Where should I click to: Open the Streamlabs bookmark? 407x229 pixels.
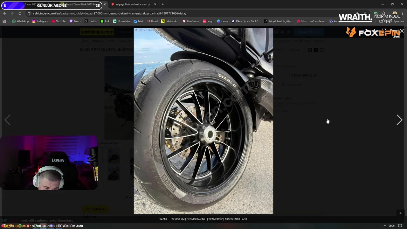pos(121,21)
